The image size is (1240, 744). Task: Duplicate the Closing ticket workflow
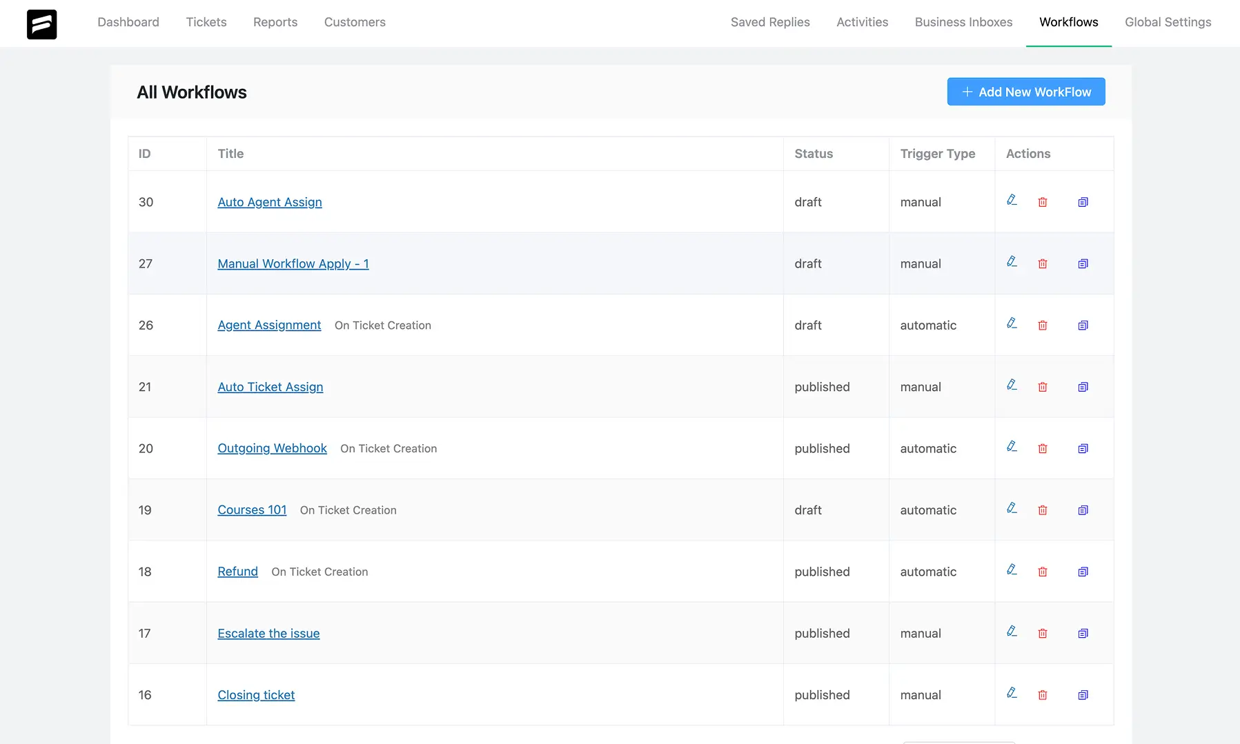[x=1083, y=695]
